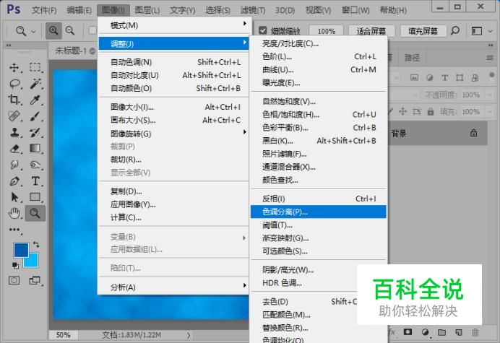Image resolution: width=500 pixels, height=343 pixels.
Task: Select the Brush tool
Action: point(35,116)
